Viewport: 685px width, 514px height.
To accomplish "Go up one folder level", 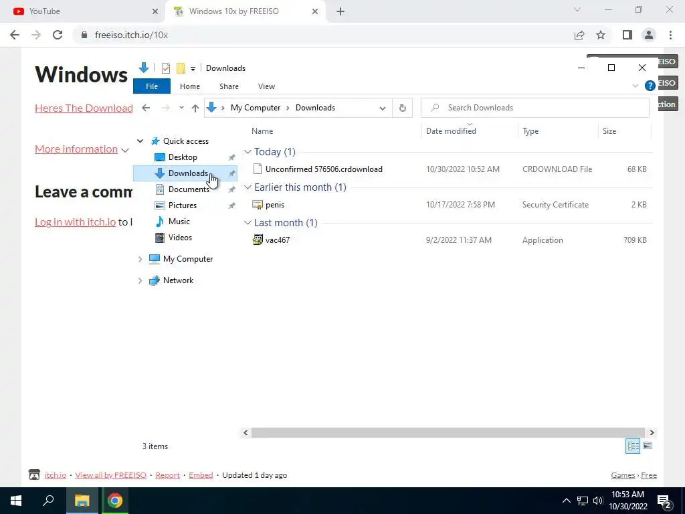I will coord(195,108).
